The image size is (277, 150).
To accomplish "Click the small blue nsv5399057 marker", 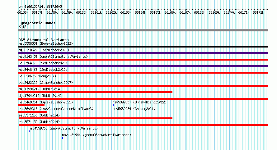I will [113, 105].
